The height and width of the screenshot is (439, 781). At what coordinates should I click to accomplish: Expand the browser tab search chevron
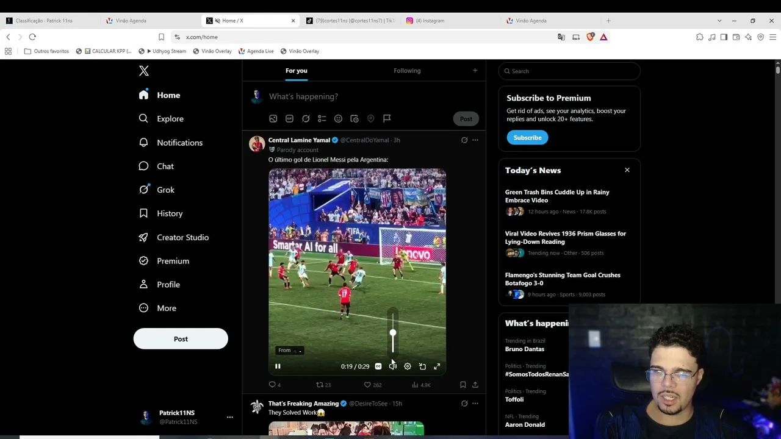coord(719,21)
